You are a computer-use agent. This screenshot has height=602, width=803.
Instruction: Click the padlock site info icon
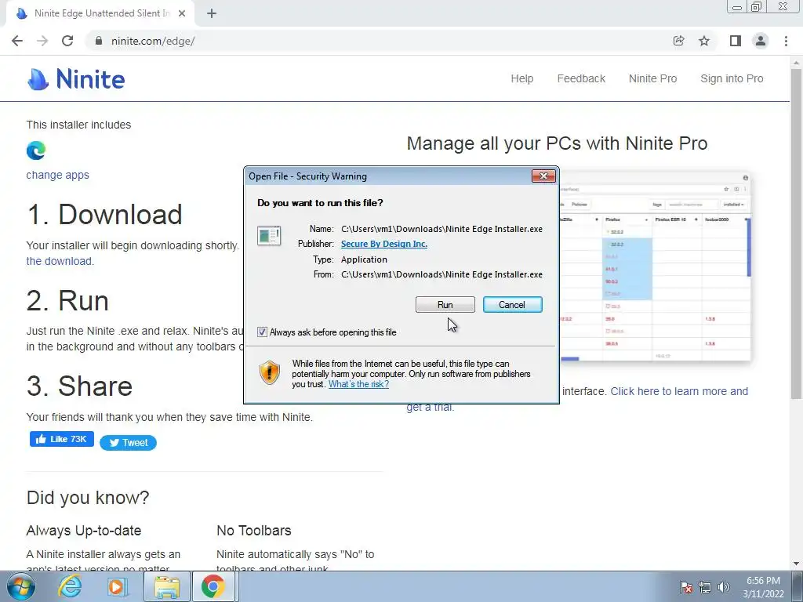tap(99, 41)
